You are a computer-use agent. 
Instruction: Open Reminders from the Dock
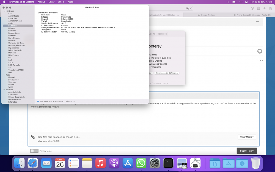point(73,163)
